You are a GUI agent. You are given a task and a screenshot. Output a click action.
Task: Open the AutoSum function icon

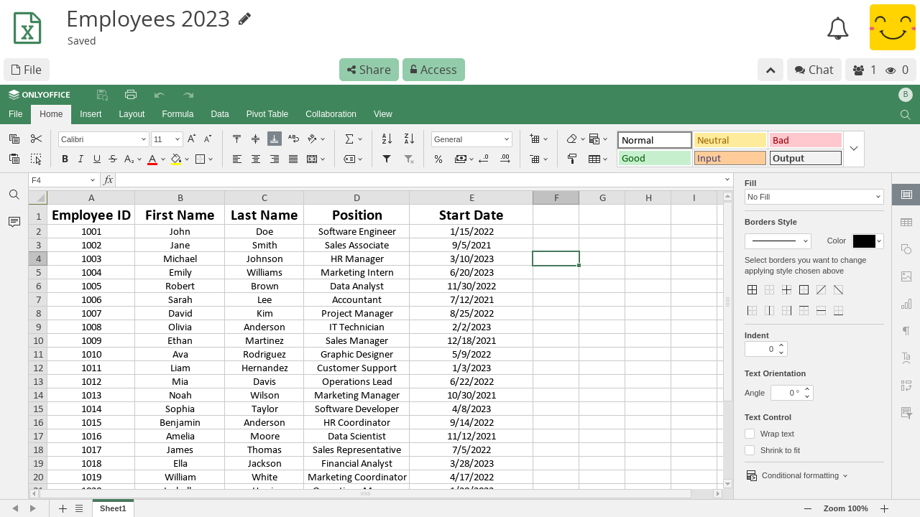click(351, 139)
